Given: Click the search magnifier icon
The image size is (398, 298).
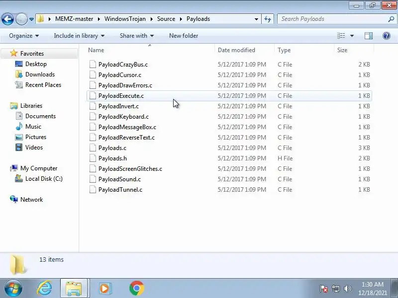Looking at the screenshot, I should (x=391, y=19).
